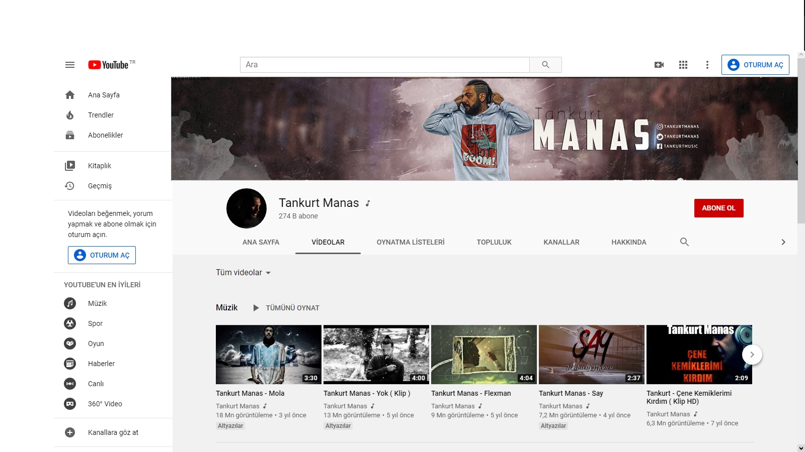Click the Kanallara göz at plus icon
This screenshot has height=452, width=805.
tap(70, 432)
